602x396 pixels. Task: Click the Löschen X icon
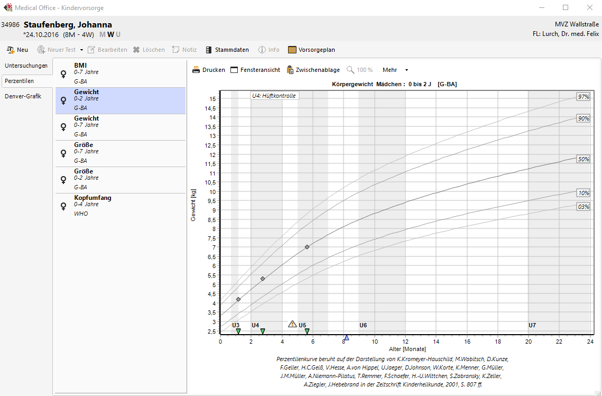tap(136, 50)
